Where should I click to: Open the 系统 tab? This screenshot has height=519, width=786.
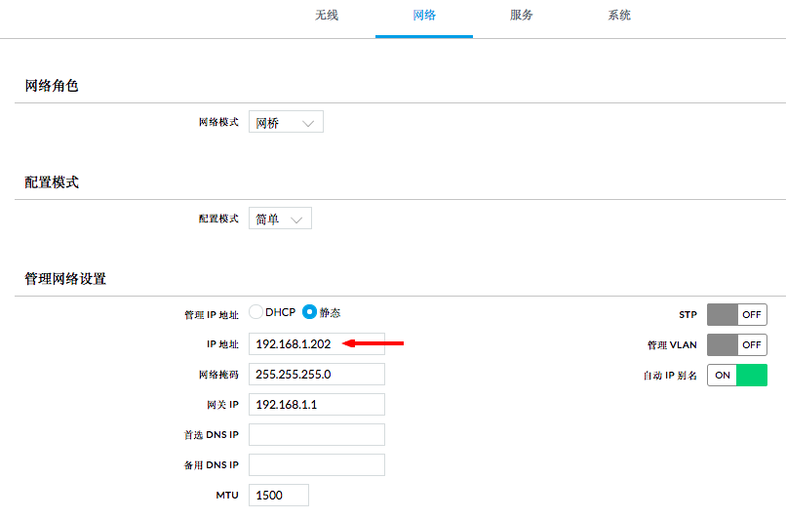point(619,16)
